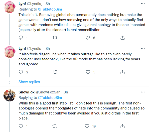Share Lyn's VR mode tweet

click(x=122, y=72)
